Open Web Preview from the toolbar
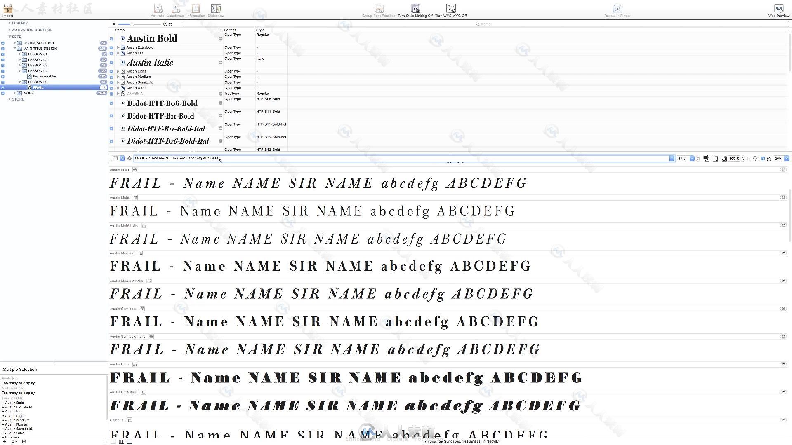Image resolution: width=792 pixels, height=445 pixels. 779,9
